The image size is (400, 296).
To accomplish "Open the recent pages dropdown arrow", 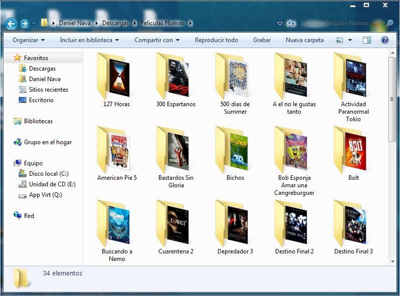I will tap(34, 24).
